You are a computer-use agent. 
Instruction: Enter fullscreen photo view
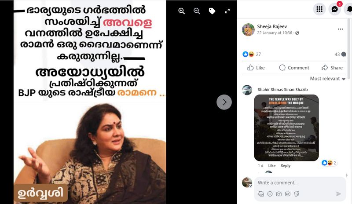coord(227,11)
